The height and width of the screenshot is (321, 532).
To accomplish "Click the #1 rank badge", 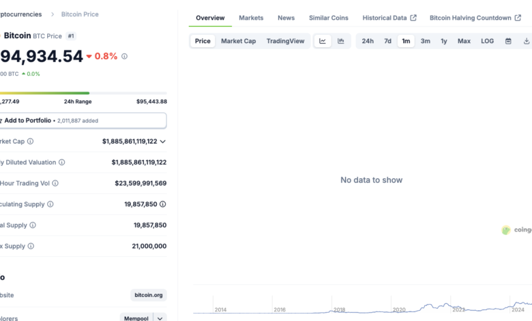I will [71, 36].
